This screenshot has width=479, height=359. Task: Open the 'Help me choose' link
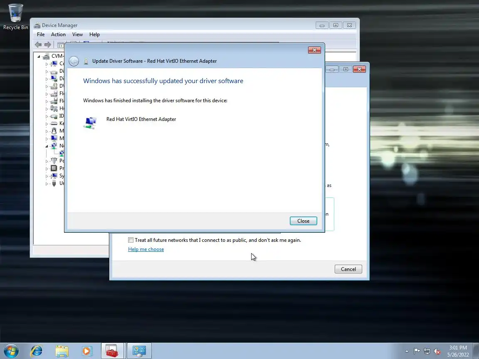[x=146, y=249]
